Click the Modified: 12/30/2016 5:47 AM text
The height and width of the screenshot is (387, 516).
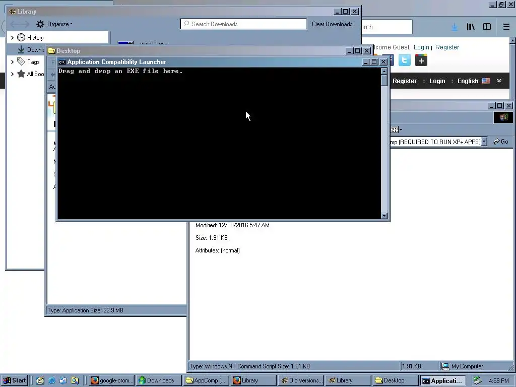[232, 225]
